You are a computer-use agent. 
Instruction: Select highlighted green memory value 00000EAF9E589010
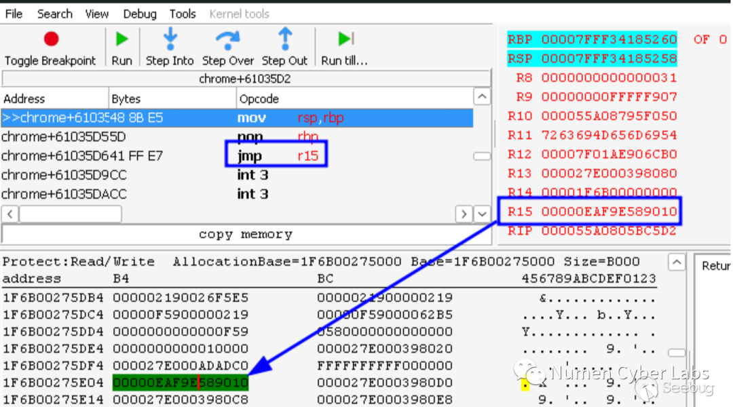(x=180, y=383)
